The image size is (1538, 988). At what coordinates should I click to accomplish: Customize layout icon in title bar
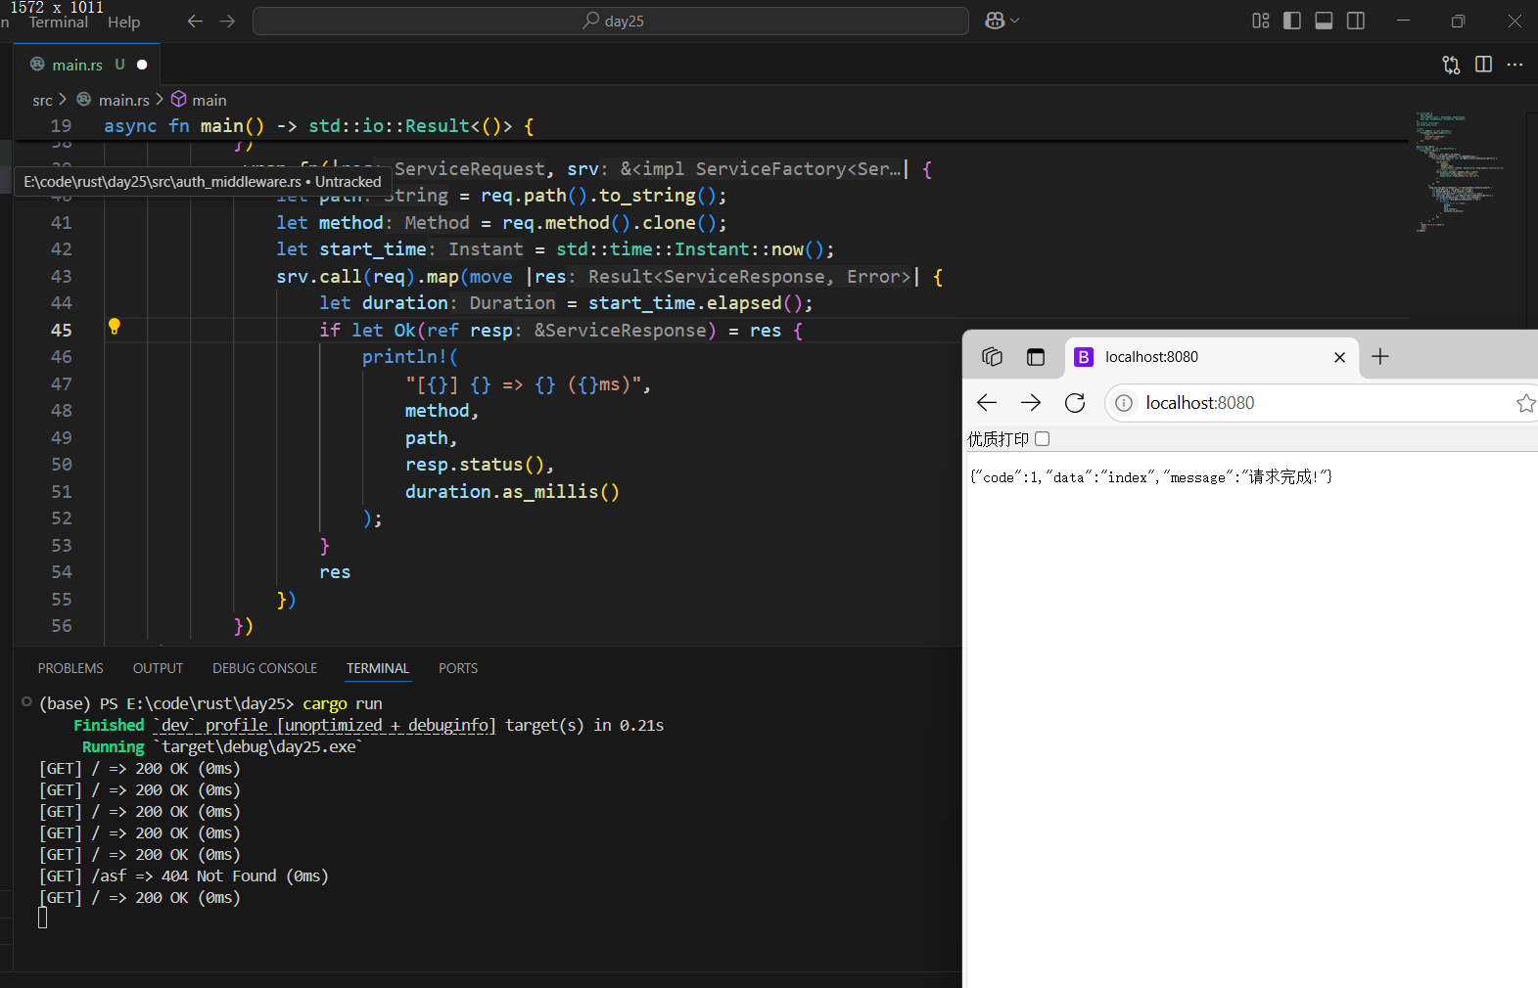(x=1261, y=21)
